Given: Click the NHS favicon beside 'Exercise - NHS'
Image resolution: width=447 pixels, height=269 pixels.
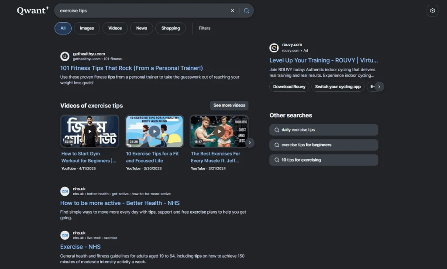Looking at the screenshot, I should point(65,235).
